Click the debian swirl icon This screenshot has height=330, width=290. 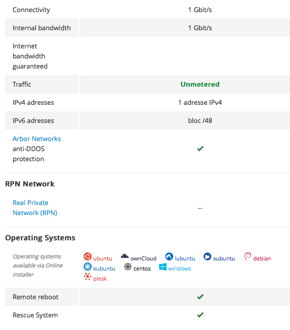click(x=248, y=256)
